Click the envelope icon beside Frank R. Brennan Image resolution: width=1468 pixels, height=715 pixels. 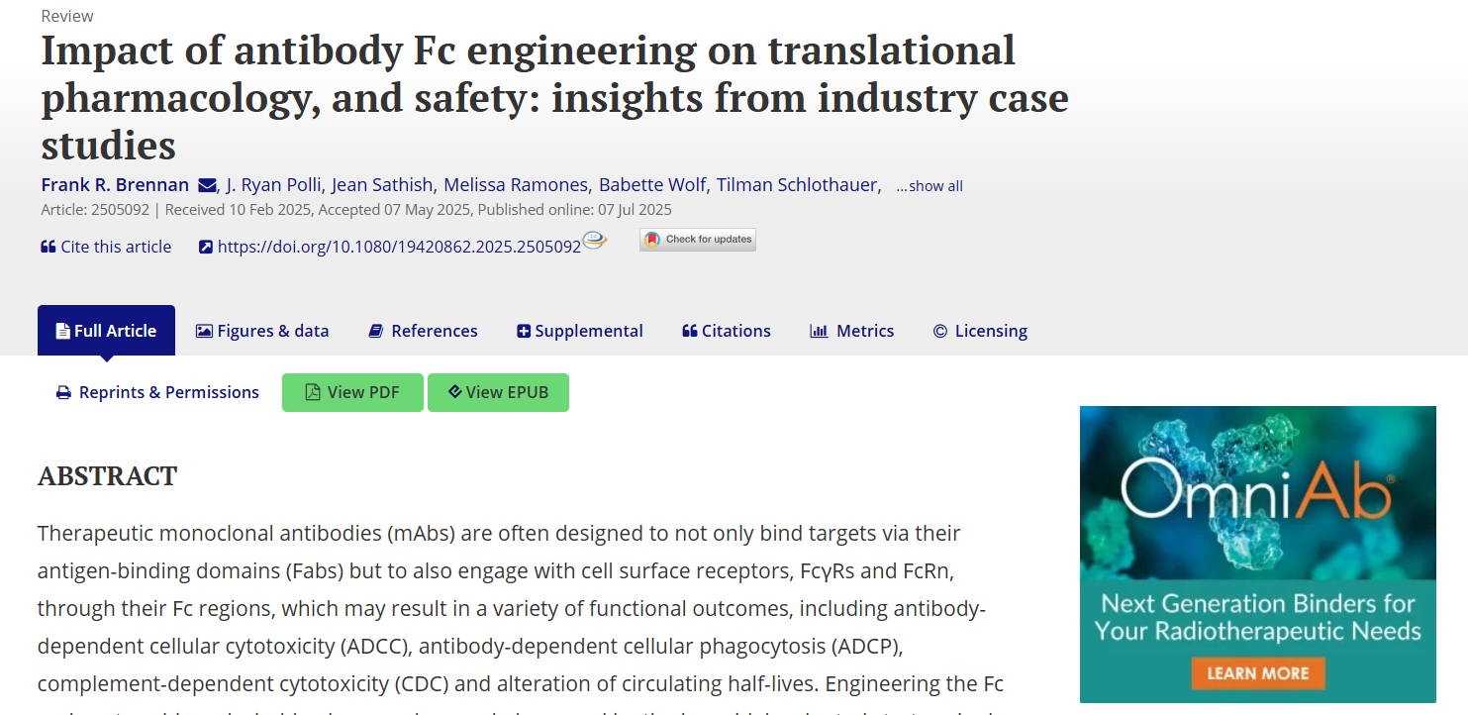click(x=207, y=185)
